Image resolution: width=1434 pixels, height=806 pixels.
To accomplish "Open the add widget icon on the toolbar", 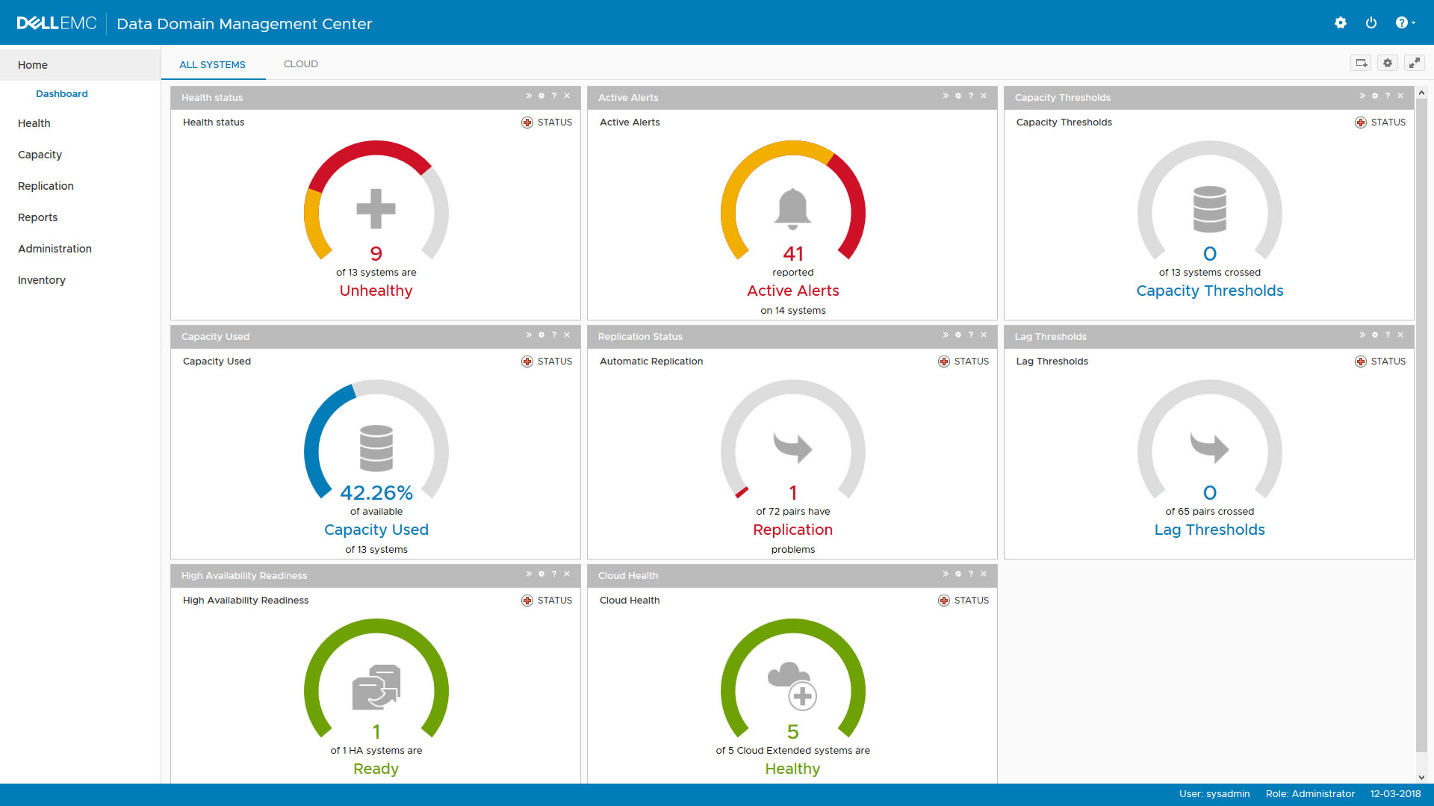I will (x=1360, y=63).
